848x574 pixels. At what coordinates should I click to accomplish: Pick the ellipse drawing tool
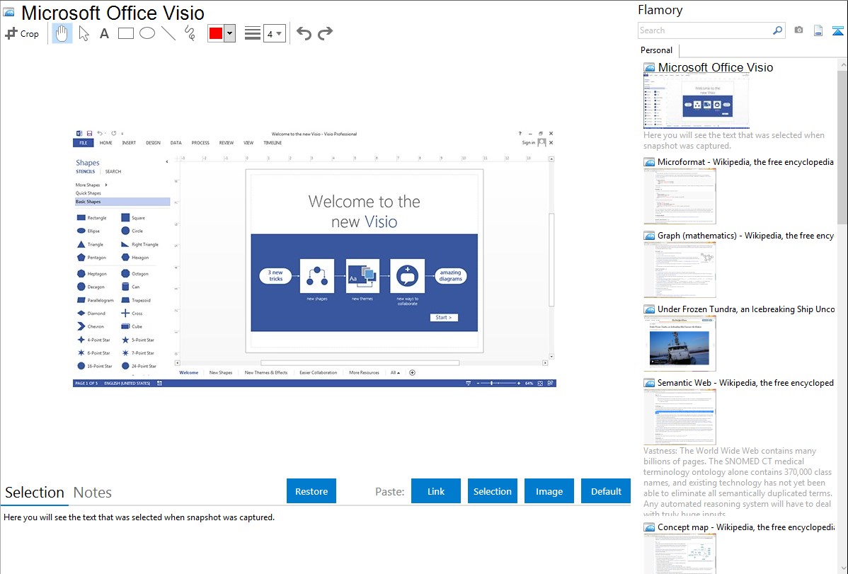147,33
